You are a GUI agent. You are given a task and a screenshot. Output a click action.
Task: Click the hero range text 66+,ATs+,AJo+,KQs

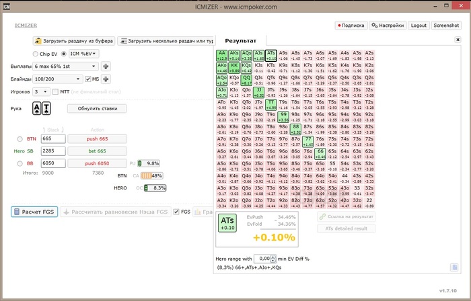pos(249,267)
